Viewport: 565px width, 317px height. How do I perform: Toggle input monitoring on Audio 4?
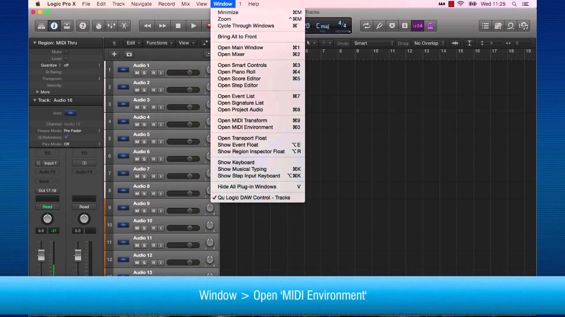tap(161, 125)
